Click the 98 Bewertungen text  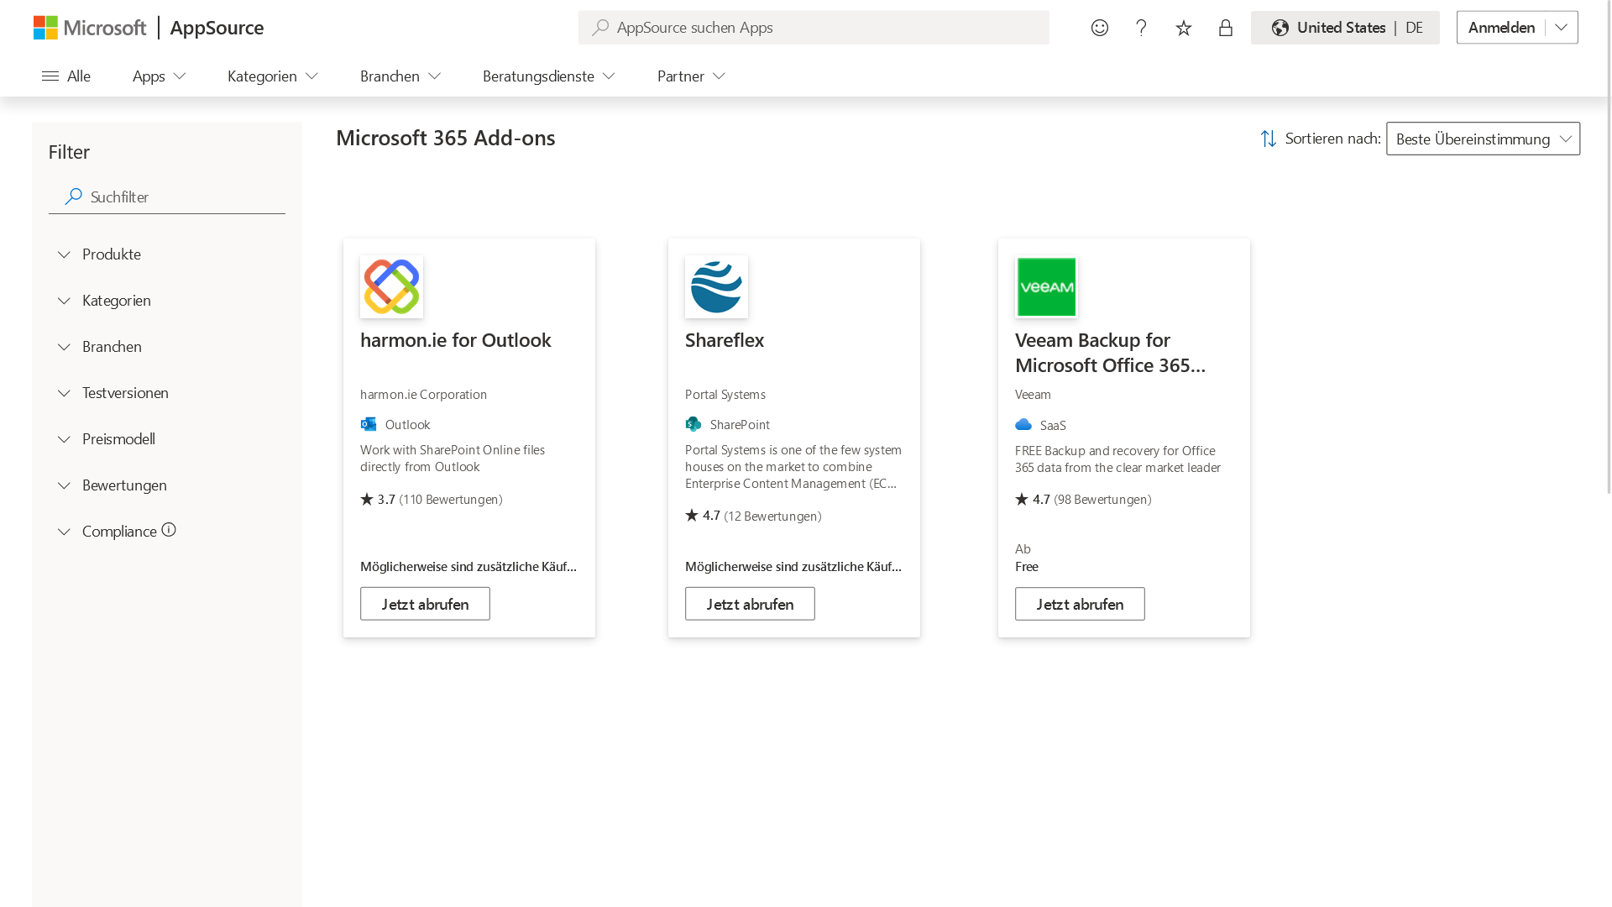(1102, 499)
